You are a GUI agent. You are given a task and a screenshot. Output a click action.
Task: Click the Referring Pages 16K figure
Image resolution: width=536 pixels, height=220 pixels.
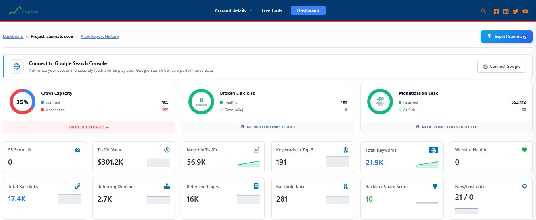[193, 199]
